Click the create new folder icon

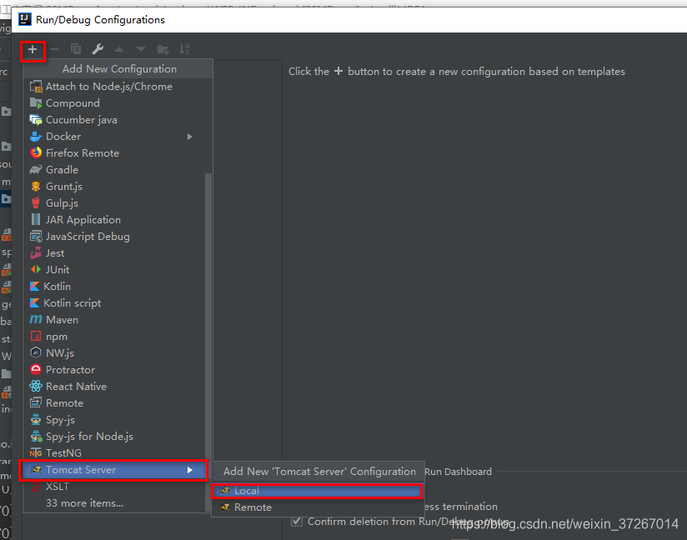click(x=163, y=49)
